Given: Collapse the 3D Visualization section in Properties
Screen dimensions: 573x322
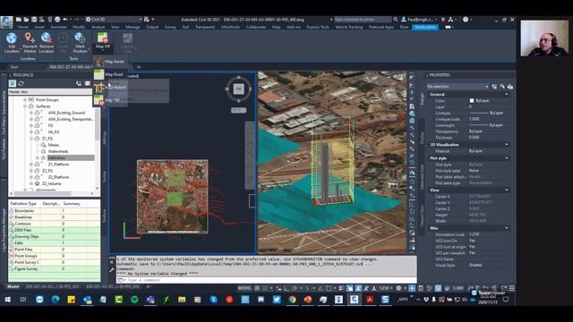Looking at the screenshot, I should point(507,145).
